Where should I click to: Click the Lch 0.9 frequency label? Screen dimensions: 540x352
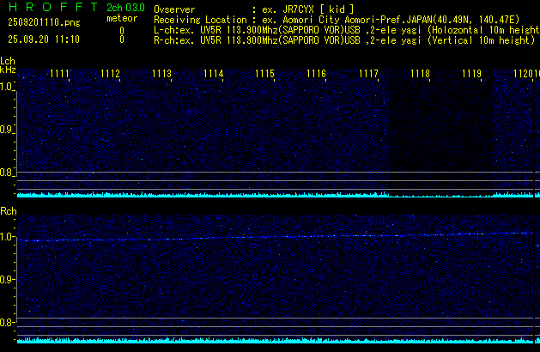click(x=8, y=130)
